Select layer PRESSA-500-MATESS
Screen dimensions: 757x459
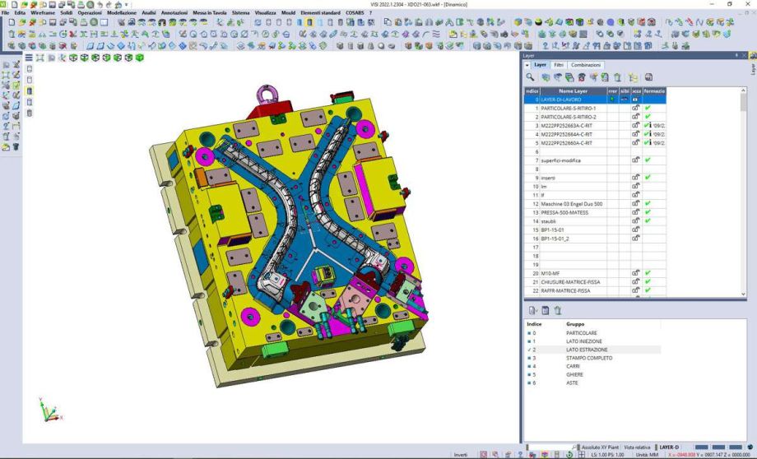click(564, 212)
